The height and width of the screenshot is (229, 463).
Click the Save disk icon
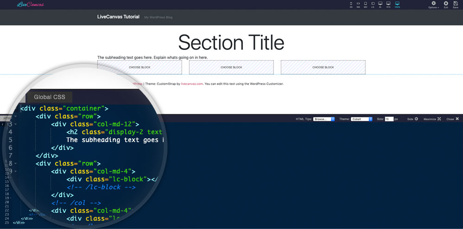(456, 4)
